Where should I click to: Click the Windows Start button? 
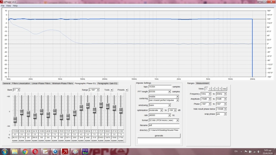click(x=4, y=152)
